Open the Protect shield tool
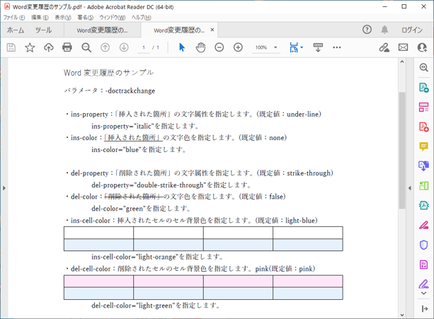Viewport: 434px width, 319px height. (x=424, y=245)
